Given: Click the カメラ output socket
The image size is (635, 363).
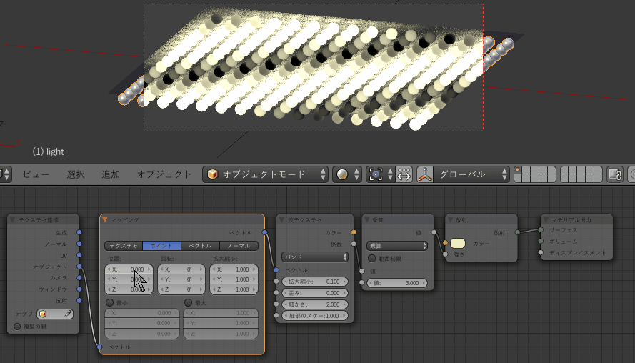Looking at the screenshot, I should (x=79, y=278).
